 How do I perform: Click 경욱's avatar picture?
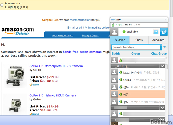[x=114, y=87]
